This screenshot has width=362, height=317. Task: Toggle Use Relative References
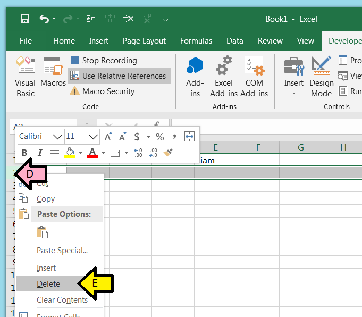tap(119, 76)
